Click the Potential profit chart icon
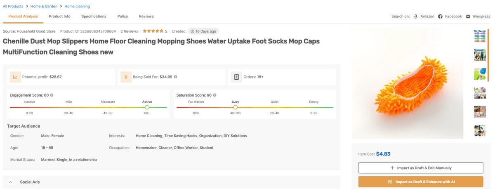This screenshot has height=189, width=495. point(15,77)
